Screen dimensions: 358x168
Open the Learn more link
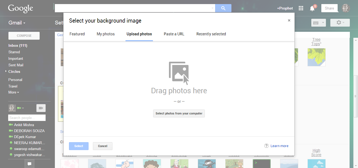279,146
